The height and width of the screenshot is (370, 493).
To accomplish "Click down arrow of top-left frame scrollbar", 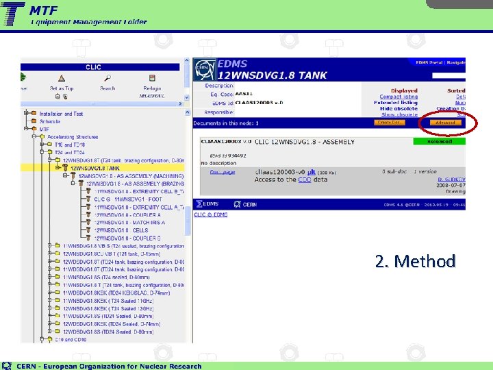I will pos(186,97).
